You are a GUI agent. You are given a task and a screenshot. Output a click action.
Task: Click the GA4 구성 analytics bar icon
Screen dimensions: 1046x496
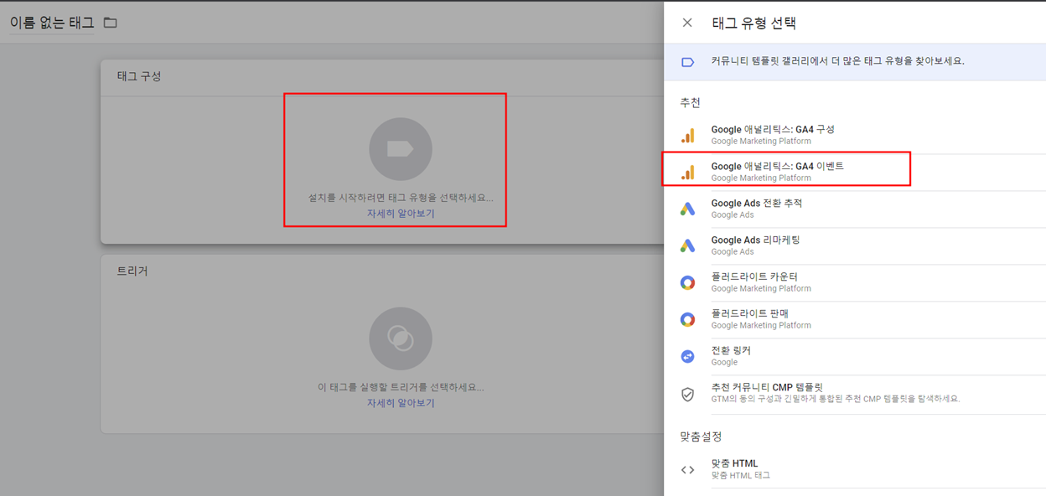click(687, 135)
